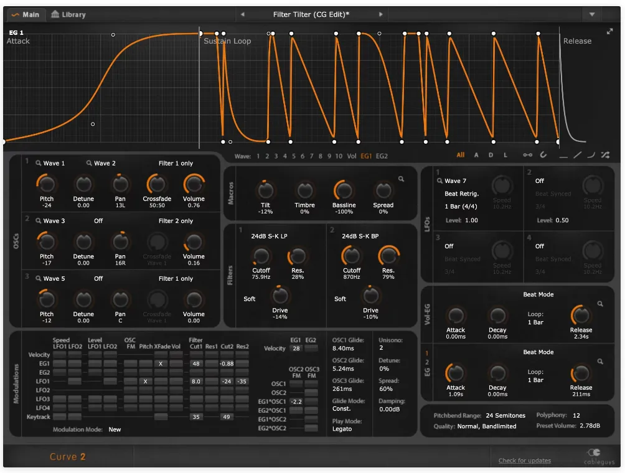Go to previous preset with left arrow
This screenshot has width=625, height=473.
(x=242, y=14)
